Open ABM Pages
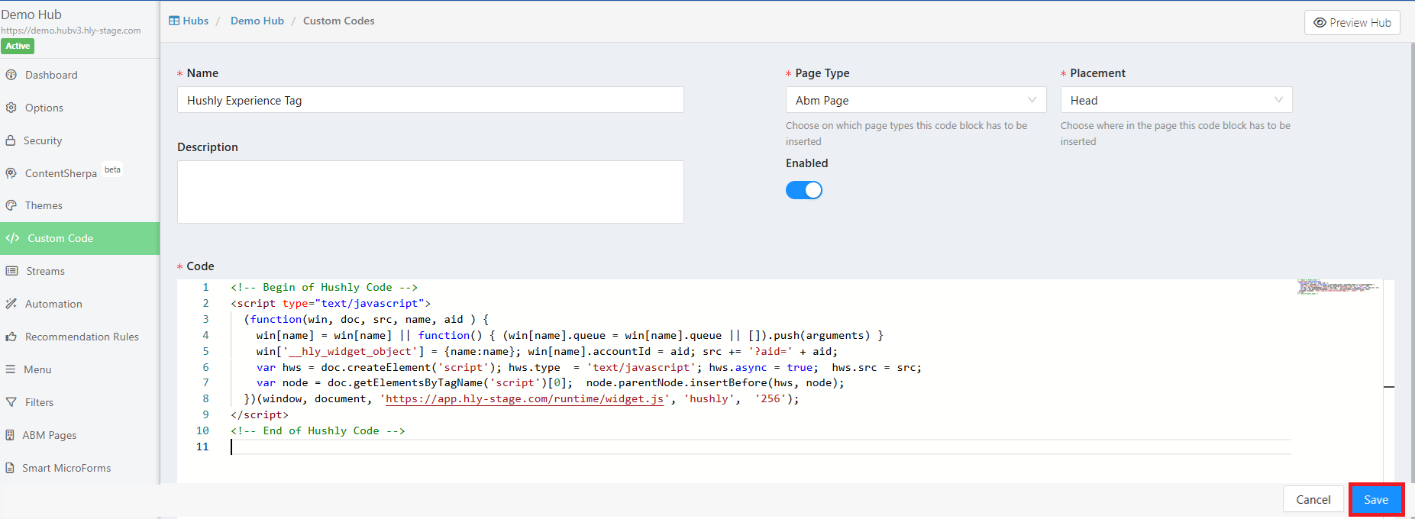The width and height of the screenshot is (1415, 519). pos(80,435)
